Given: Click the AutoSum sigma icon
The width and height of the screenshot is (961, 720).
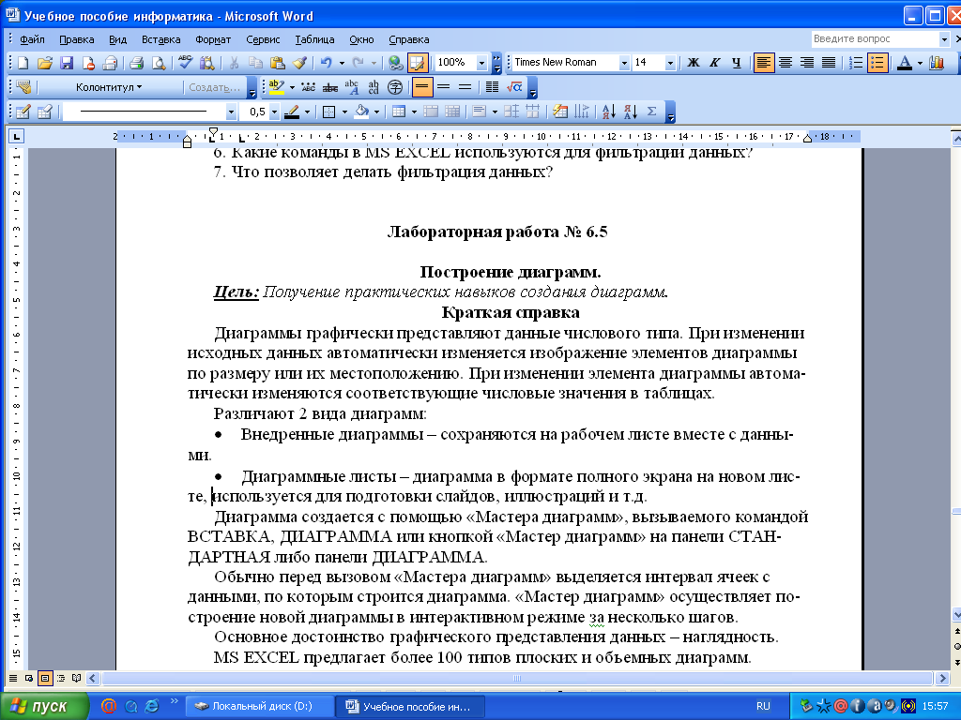Looking at the screenshot, I should coord(651,112).
